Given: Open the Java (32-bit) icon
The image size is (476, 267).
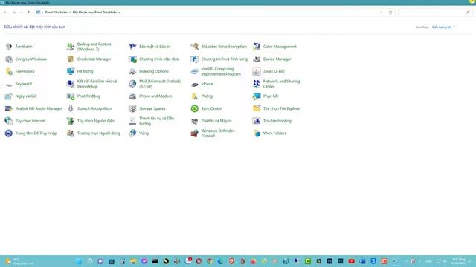Looking at the screenshot, I should coord(257,71).
